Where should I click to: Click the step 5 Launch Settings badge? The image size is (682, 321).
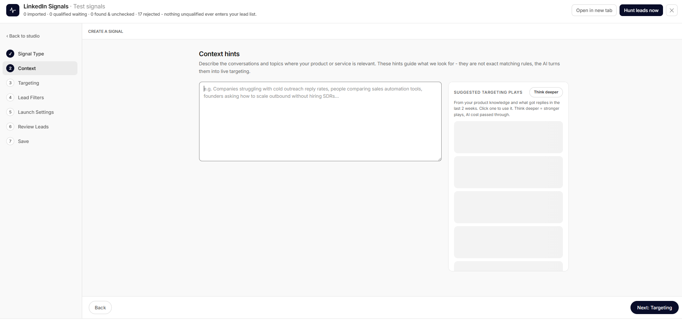coord(10,112)
